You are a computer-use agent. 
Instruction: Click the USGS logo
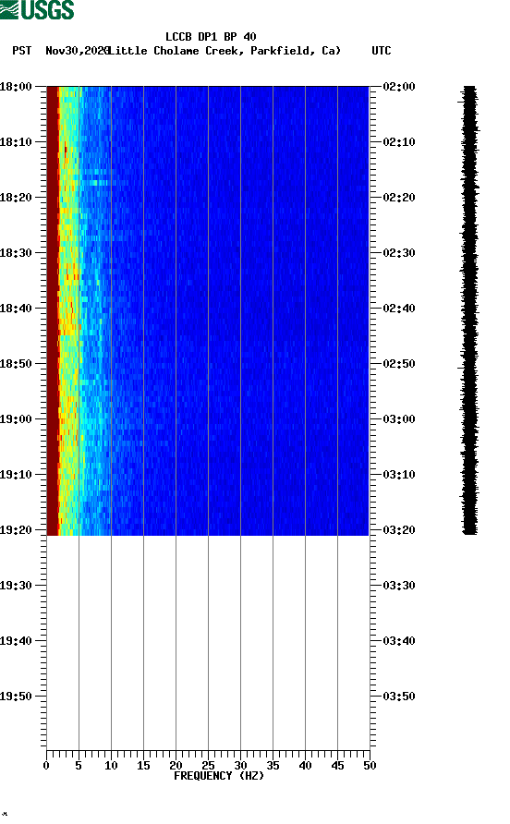pyautogui.click(x=37, y=9)
